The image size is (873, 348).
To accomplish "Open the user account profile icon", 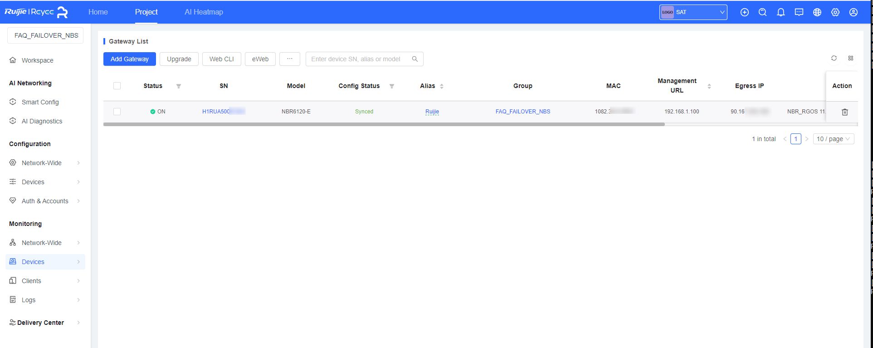I will 853,12.
